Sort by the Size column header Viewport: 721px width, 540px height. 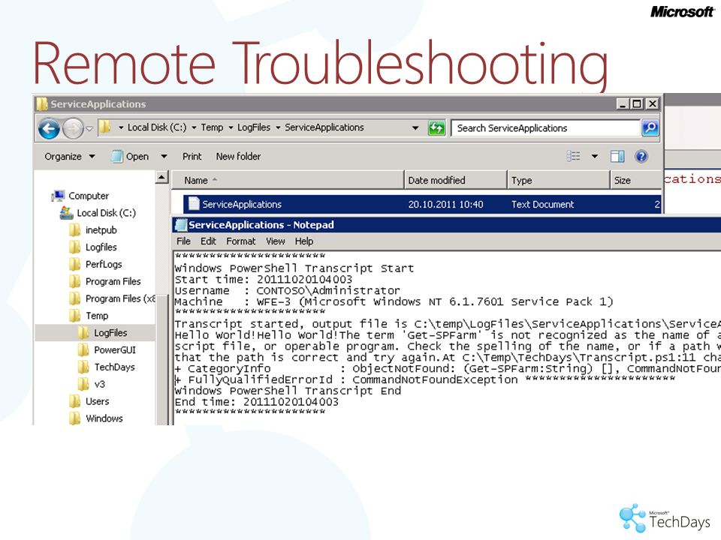(636, 181)
